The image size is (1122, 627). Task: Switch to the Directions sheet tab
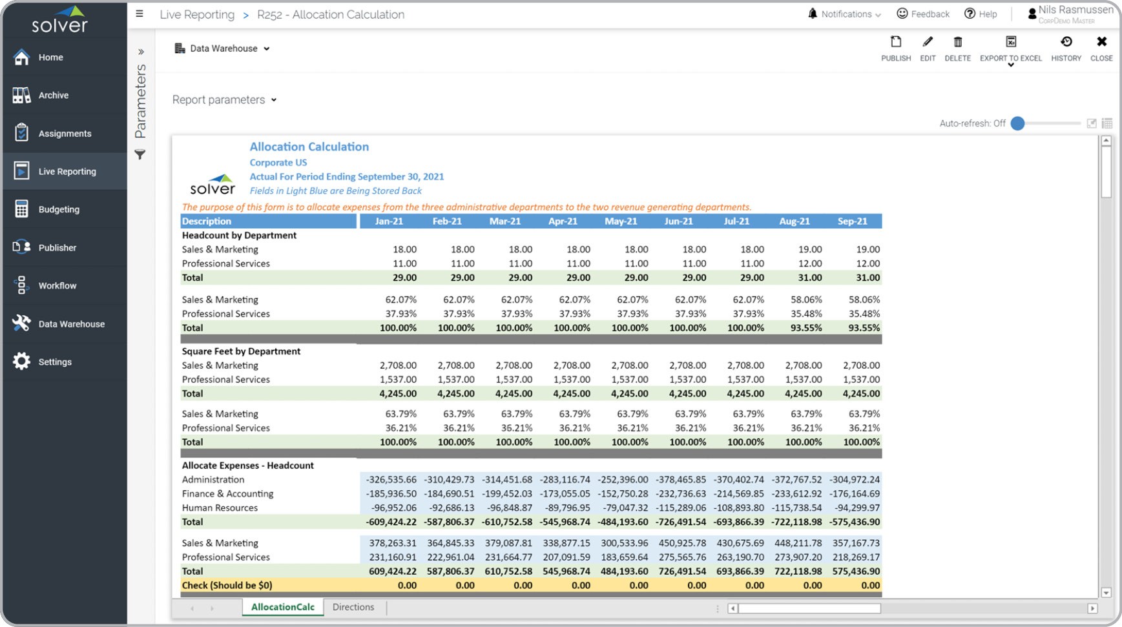(x=353, y=607)
